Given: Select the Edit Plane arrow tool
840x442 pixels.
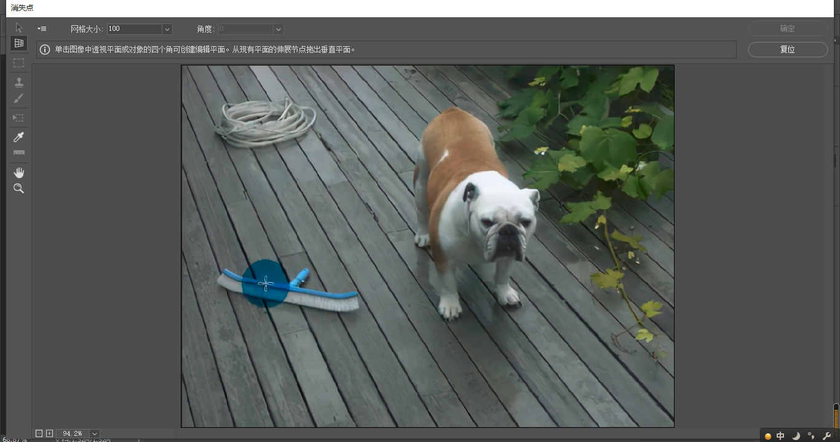Looking at the screenshot, I should 19,28.
